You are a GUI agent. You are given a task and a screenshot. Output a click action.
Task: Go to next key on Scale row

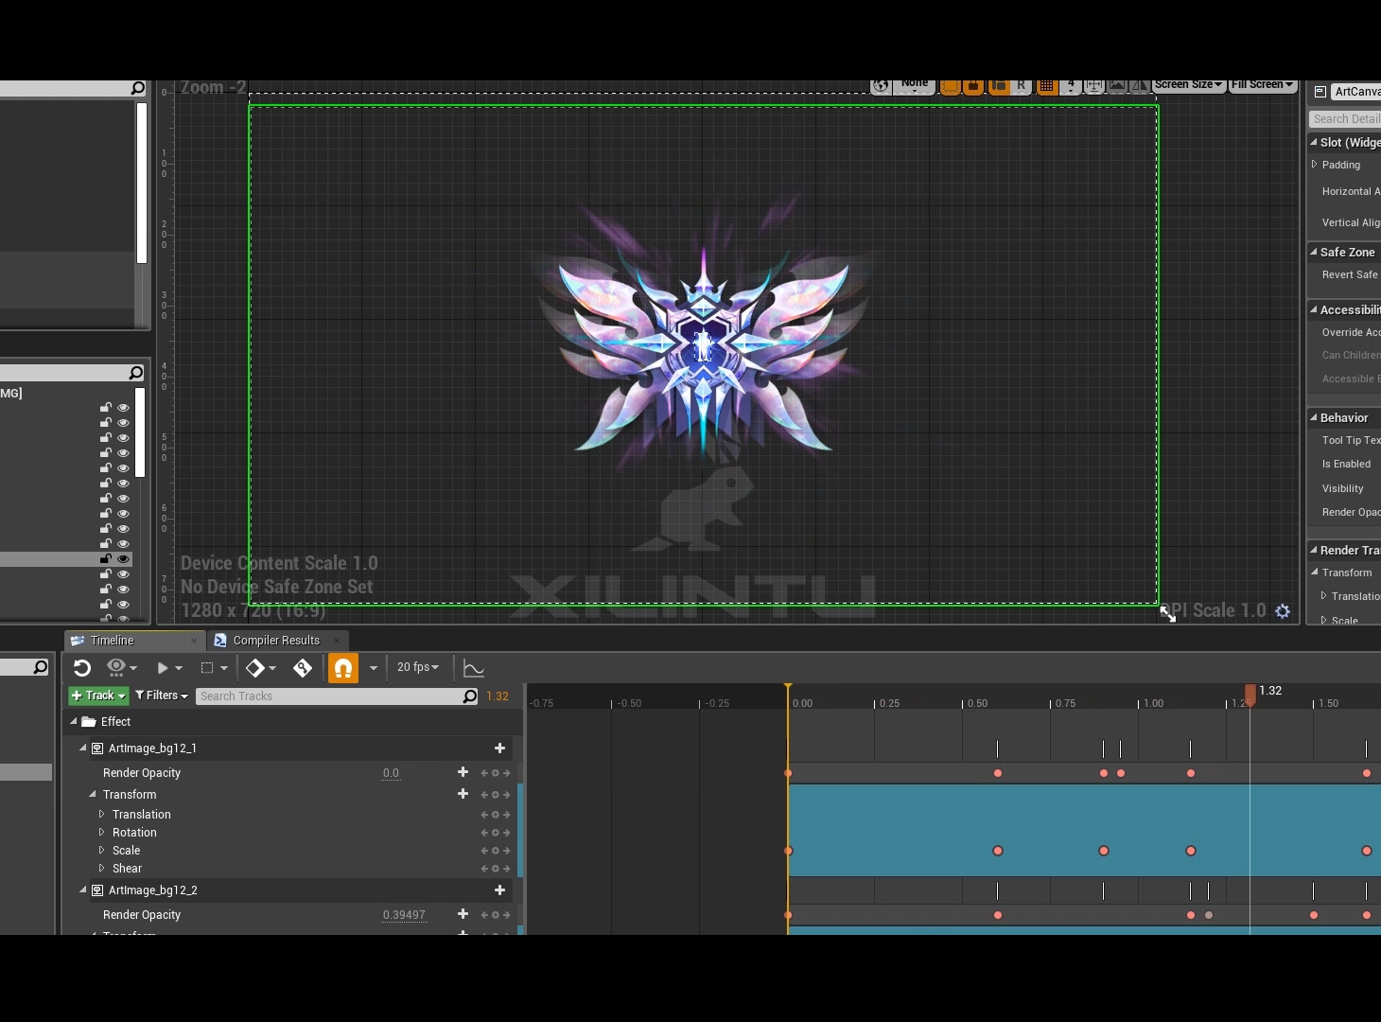pos(507,851)
